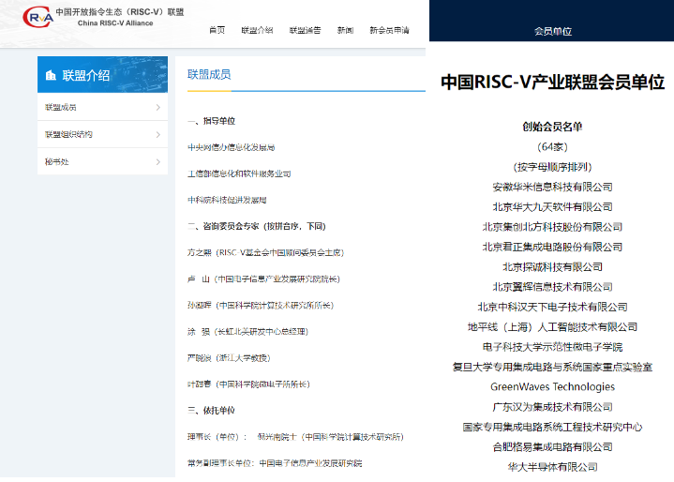This screenshot has height=482, width=674.
Task: Open the GreenWaves Technologies member entry
Action: click(552, 386)
